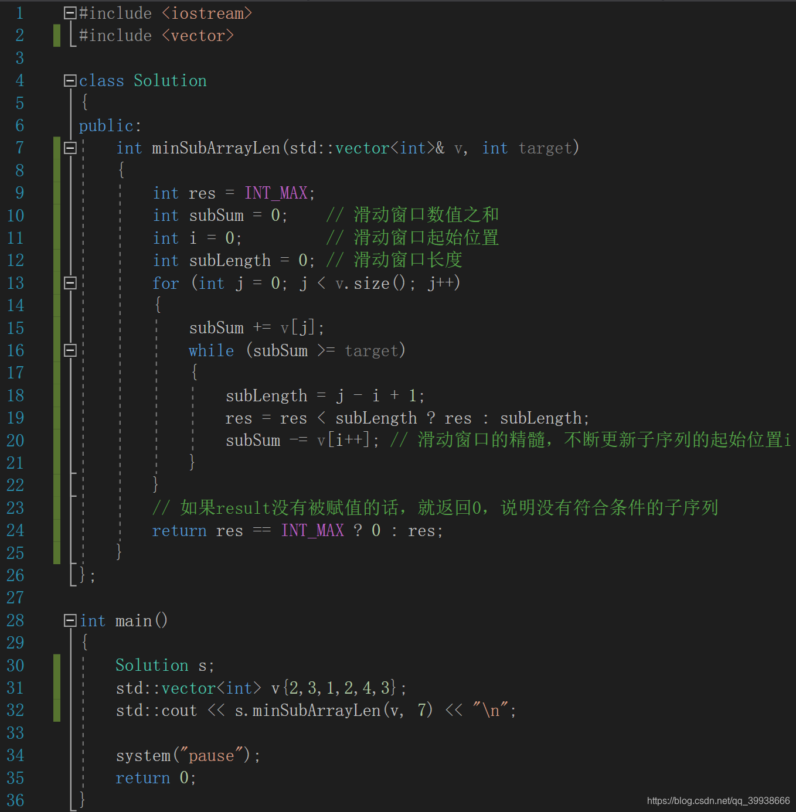Click the comment '滑动窗口长度'
The width and height of the screenshot is (796, 812).
(408, 260)
